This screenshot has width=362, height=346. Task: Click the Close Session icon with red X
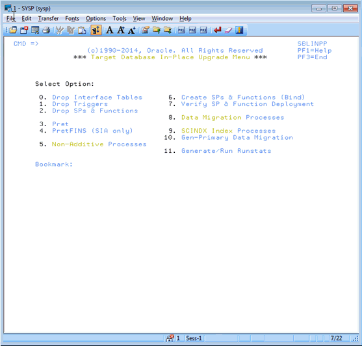click(24, 30)
